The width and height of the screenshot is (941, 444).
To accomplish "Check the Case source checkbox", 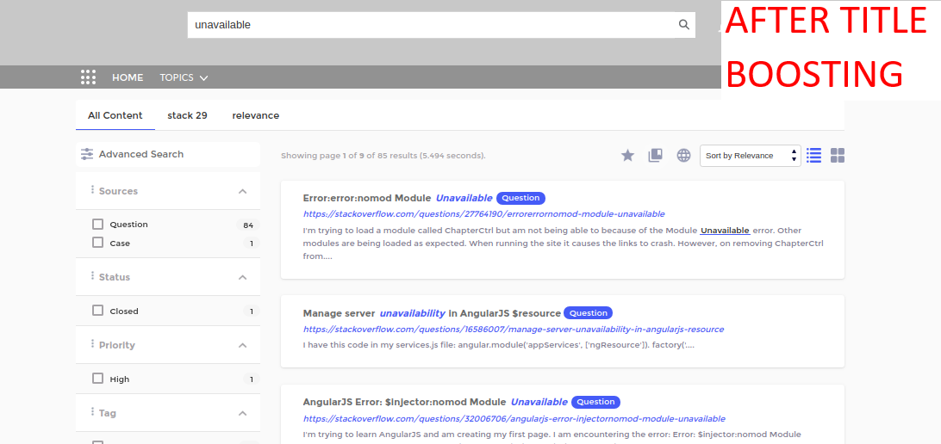I will (x=98, y=244).
